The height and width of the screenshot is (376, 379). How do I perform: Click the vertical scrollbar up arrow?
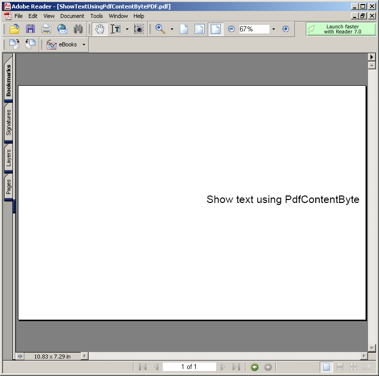tap(372, 65)
